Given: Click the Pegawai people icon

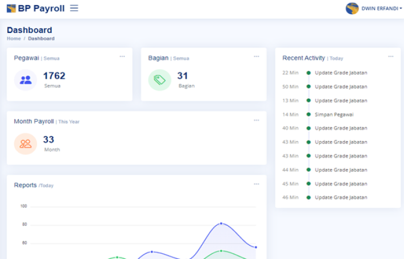Looking at the screenshot, I should click(x=26, y=80).
